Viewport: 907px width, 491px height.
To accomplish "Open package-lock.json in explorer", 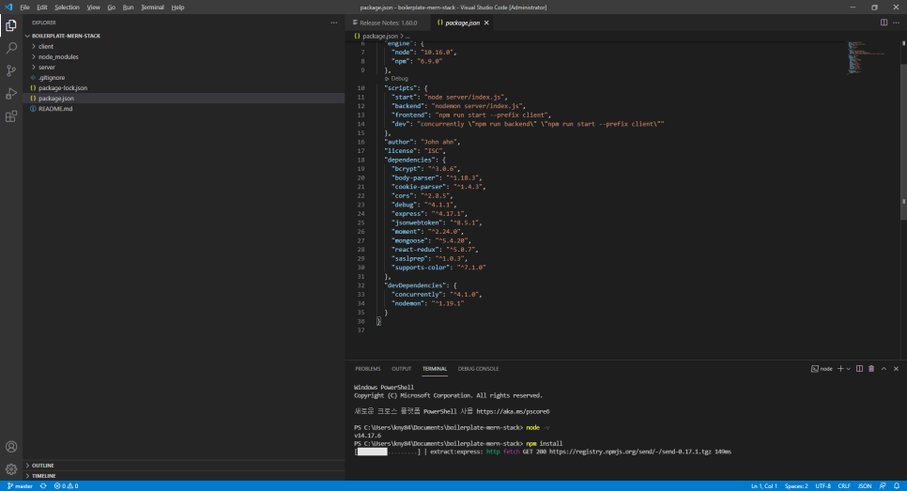I will click(x=184, y=88).
